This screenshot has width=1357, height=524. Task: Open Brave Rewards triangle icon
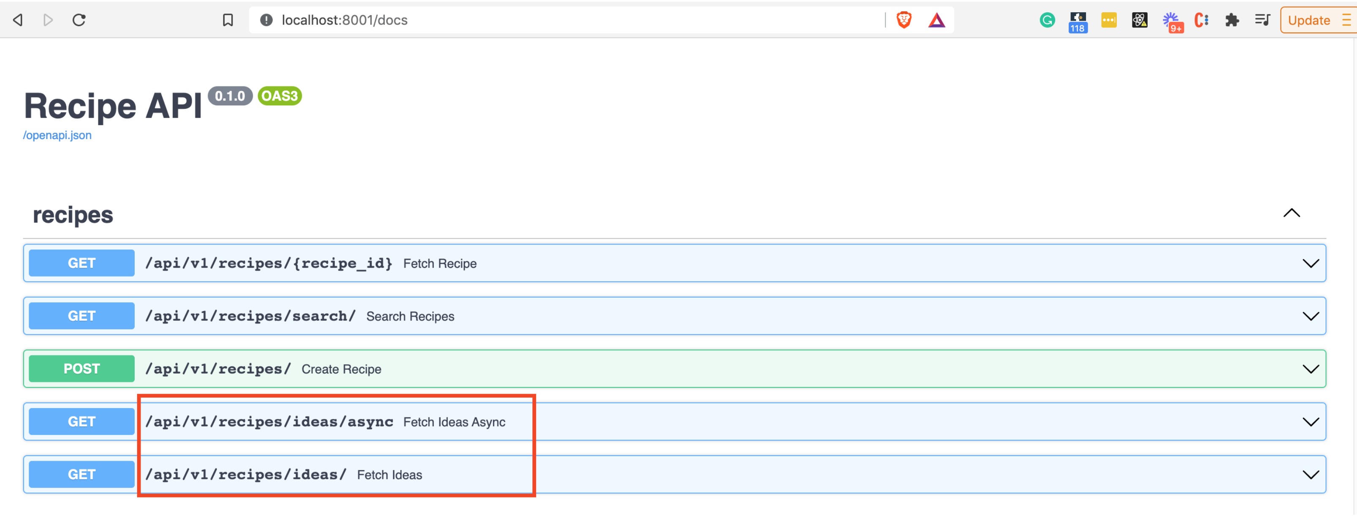pos(937,19)
